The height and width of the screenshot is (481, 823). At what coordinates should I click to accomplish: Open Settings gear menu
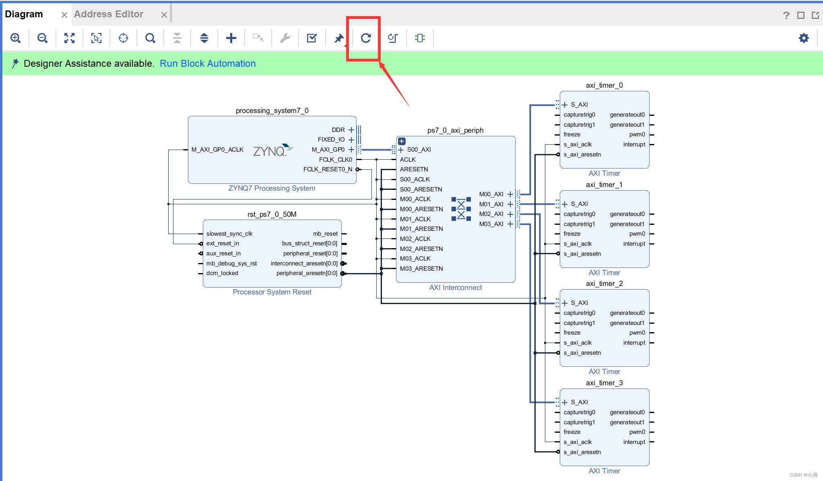pyautogui.click(x=804, y=38)
